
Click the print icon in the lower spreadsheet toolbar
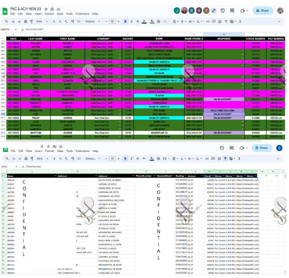26,159
